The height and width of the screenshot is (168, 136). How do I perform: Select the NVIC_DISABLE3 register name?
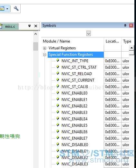tap(75, 164)
